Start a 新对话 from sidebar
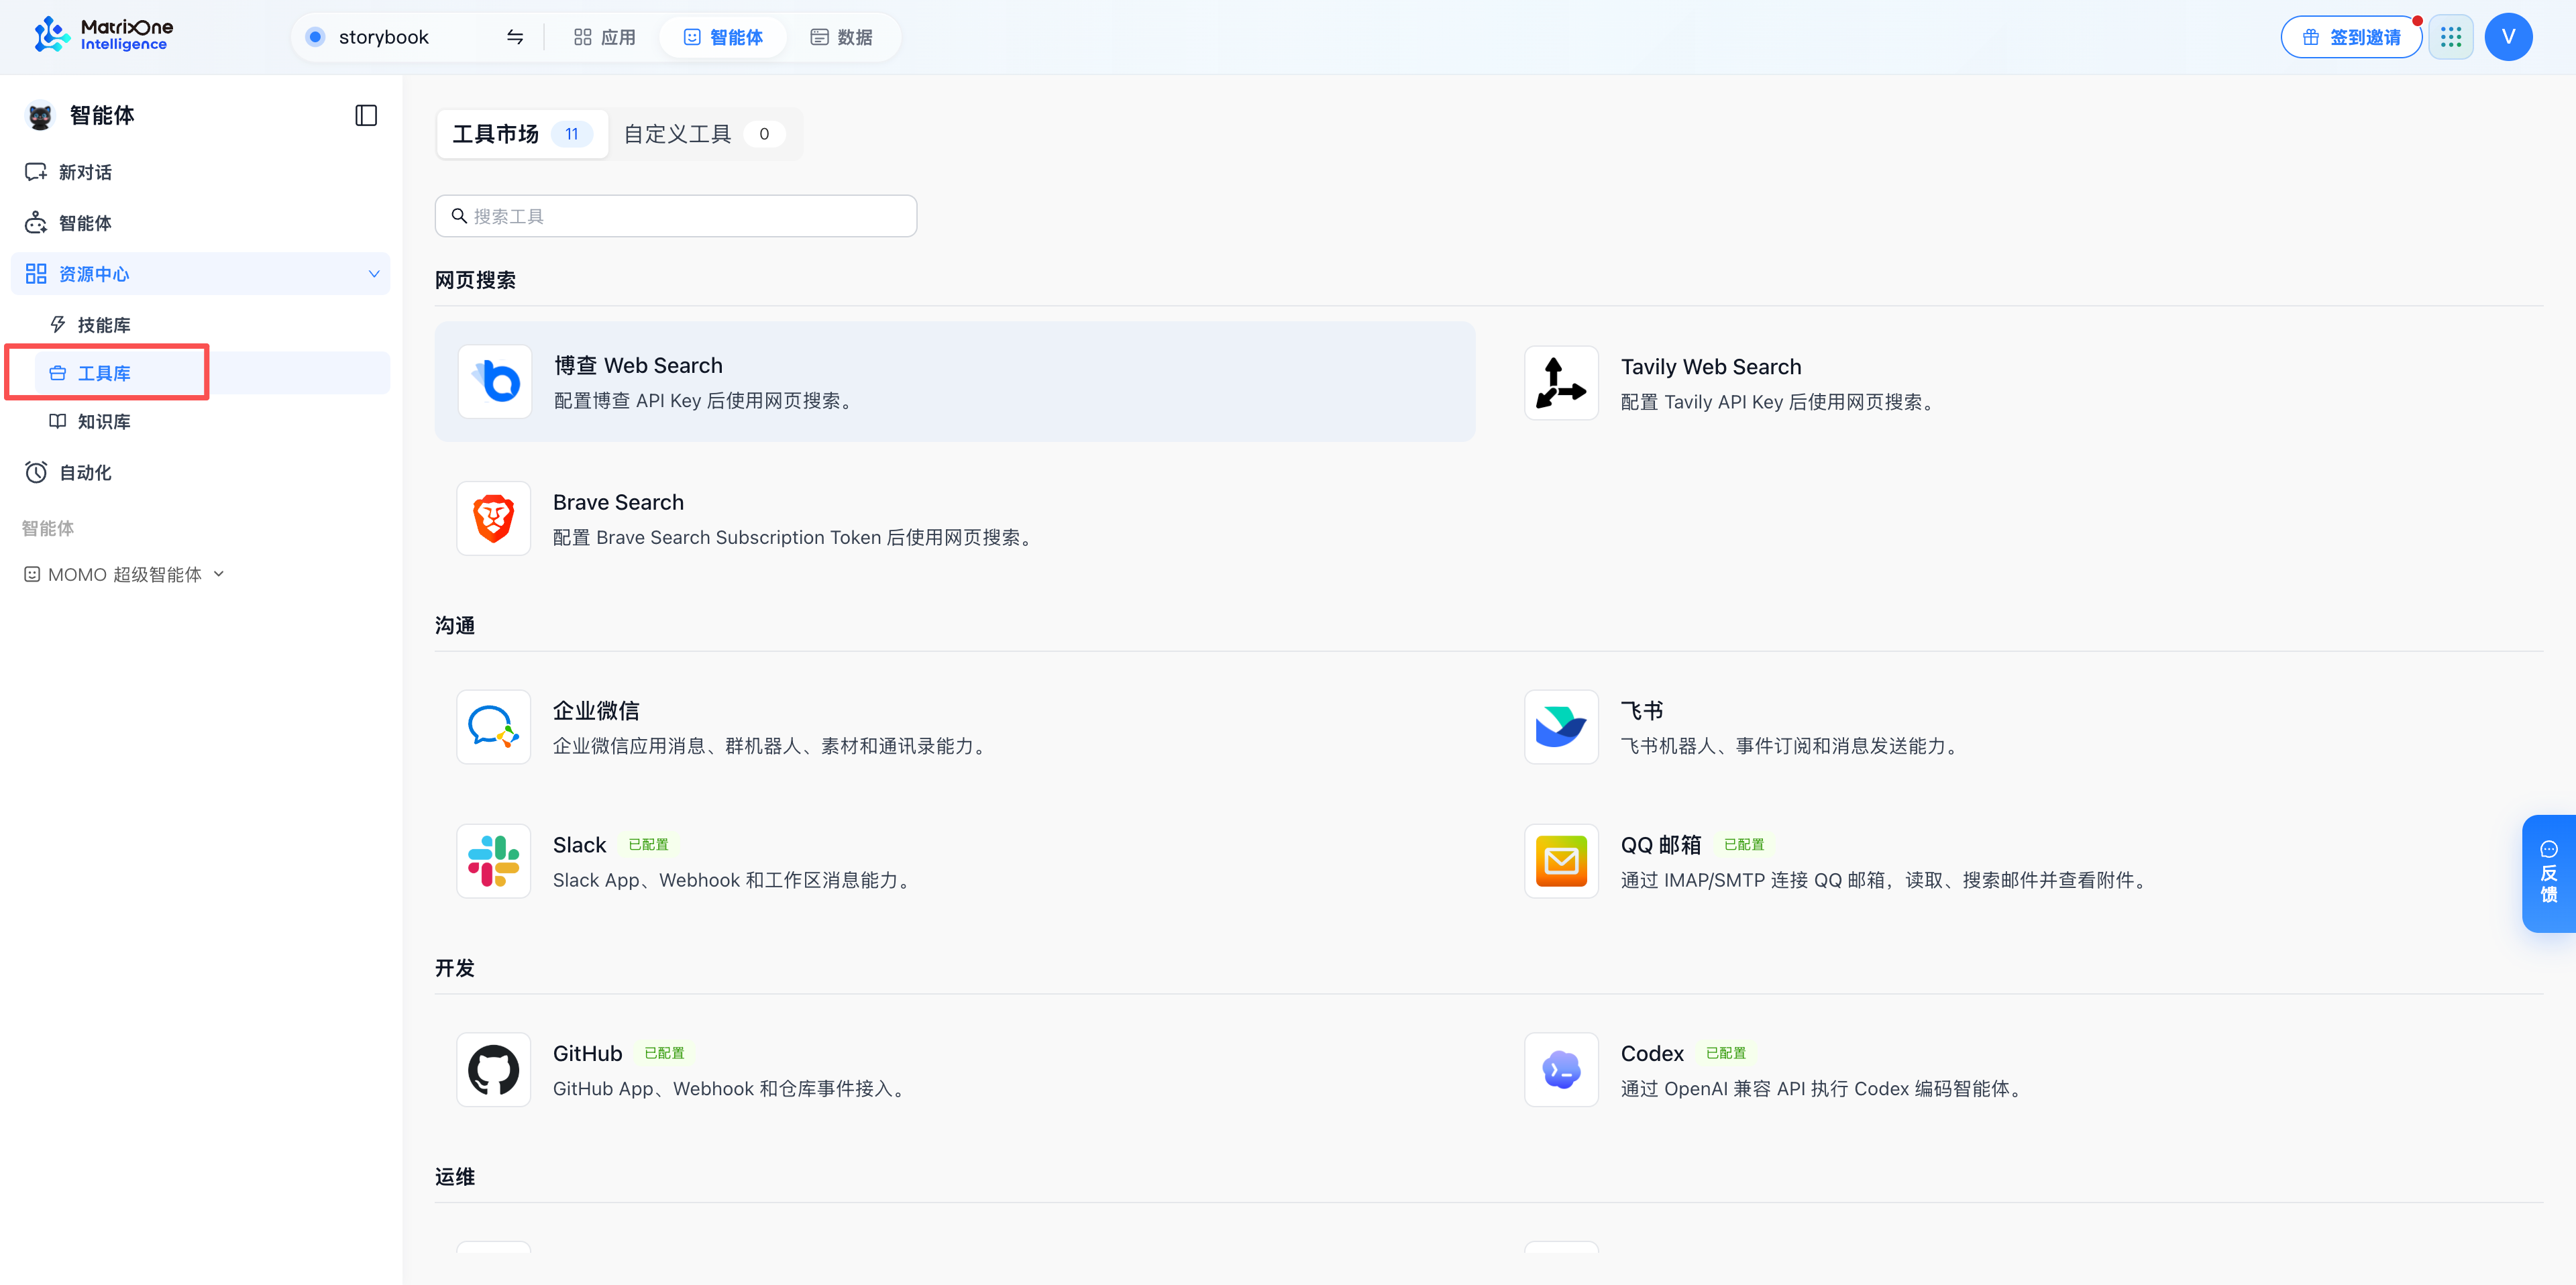This screenshot has height=1285, width=2576. click(x=200, y=172)
